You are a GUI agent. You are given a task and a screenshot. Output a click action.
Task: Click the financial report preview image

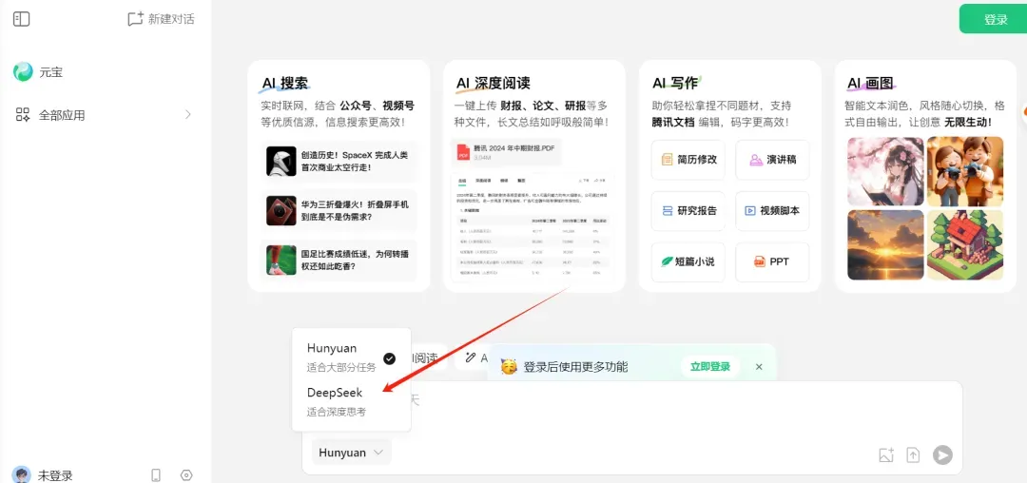pyautogui.click(x=533, y=225)
